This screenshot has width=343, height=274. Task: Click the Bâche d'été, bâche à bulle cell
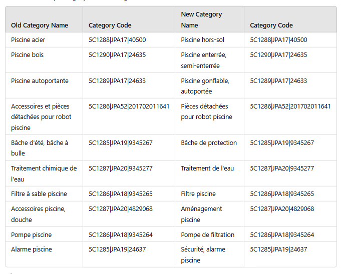point(40,148)
